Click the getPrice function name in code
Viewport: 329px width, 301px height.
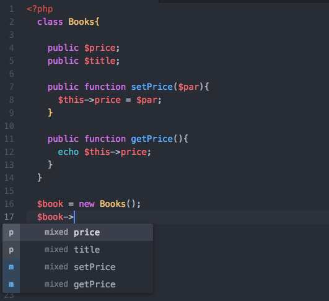point(152,139)
